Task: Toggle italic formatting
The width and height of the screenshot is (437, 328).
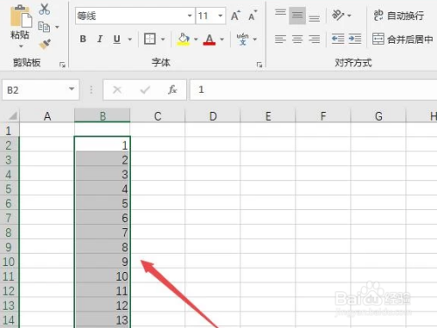Action: tap(100, 38)
